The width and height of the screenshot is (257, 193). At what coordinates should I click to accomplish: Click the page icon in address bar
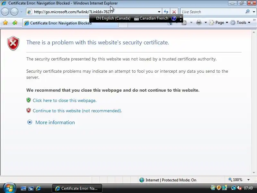tap(30, 12)
